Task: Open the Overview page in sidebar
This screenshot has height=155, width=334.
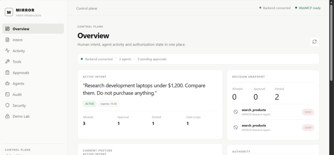Action: tap(33, 28)
